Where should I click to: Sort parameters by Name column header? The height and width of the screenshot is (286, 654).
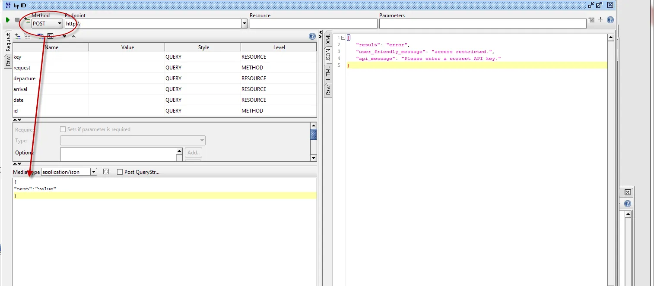pyautogui.click(x=51, y=47)
